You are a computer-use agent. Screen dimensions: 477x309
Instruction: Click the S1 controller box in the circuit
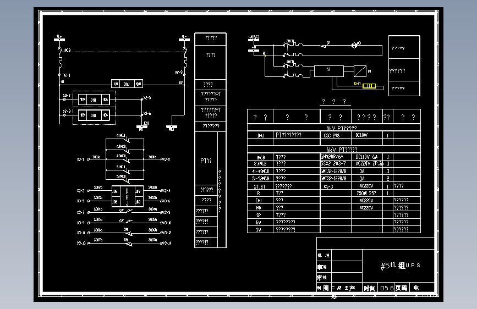pyautogui.click(x=329, y=71)
